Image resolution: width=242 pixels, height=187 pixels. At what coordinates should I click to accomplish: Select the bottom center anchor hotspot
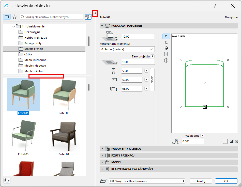click(x=205, y=107)
